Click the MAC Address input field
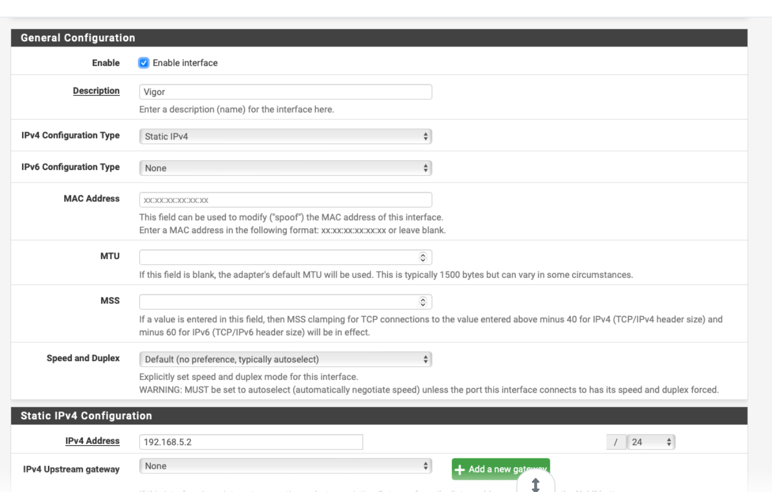Viewport: 772px width, 492px height. [285, 200]
